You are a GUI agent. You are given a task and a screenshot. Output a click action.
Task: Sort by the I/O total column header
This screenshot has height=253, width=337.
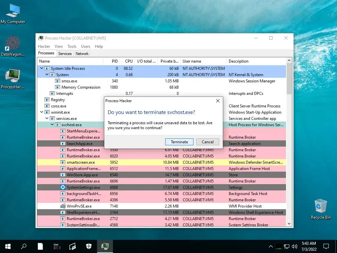[x=146, y=61]
